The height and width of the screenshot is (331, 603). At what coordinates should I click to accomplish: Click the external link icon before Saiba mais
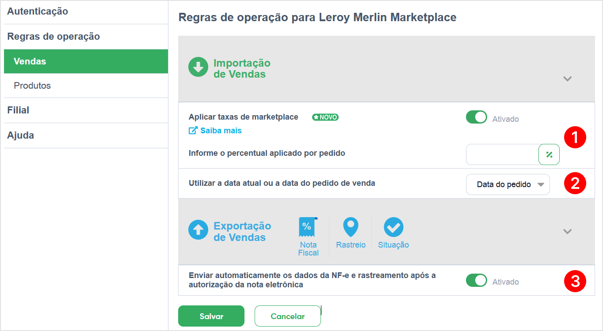pos(193,131)
